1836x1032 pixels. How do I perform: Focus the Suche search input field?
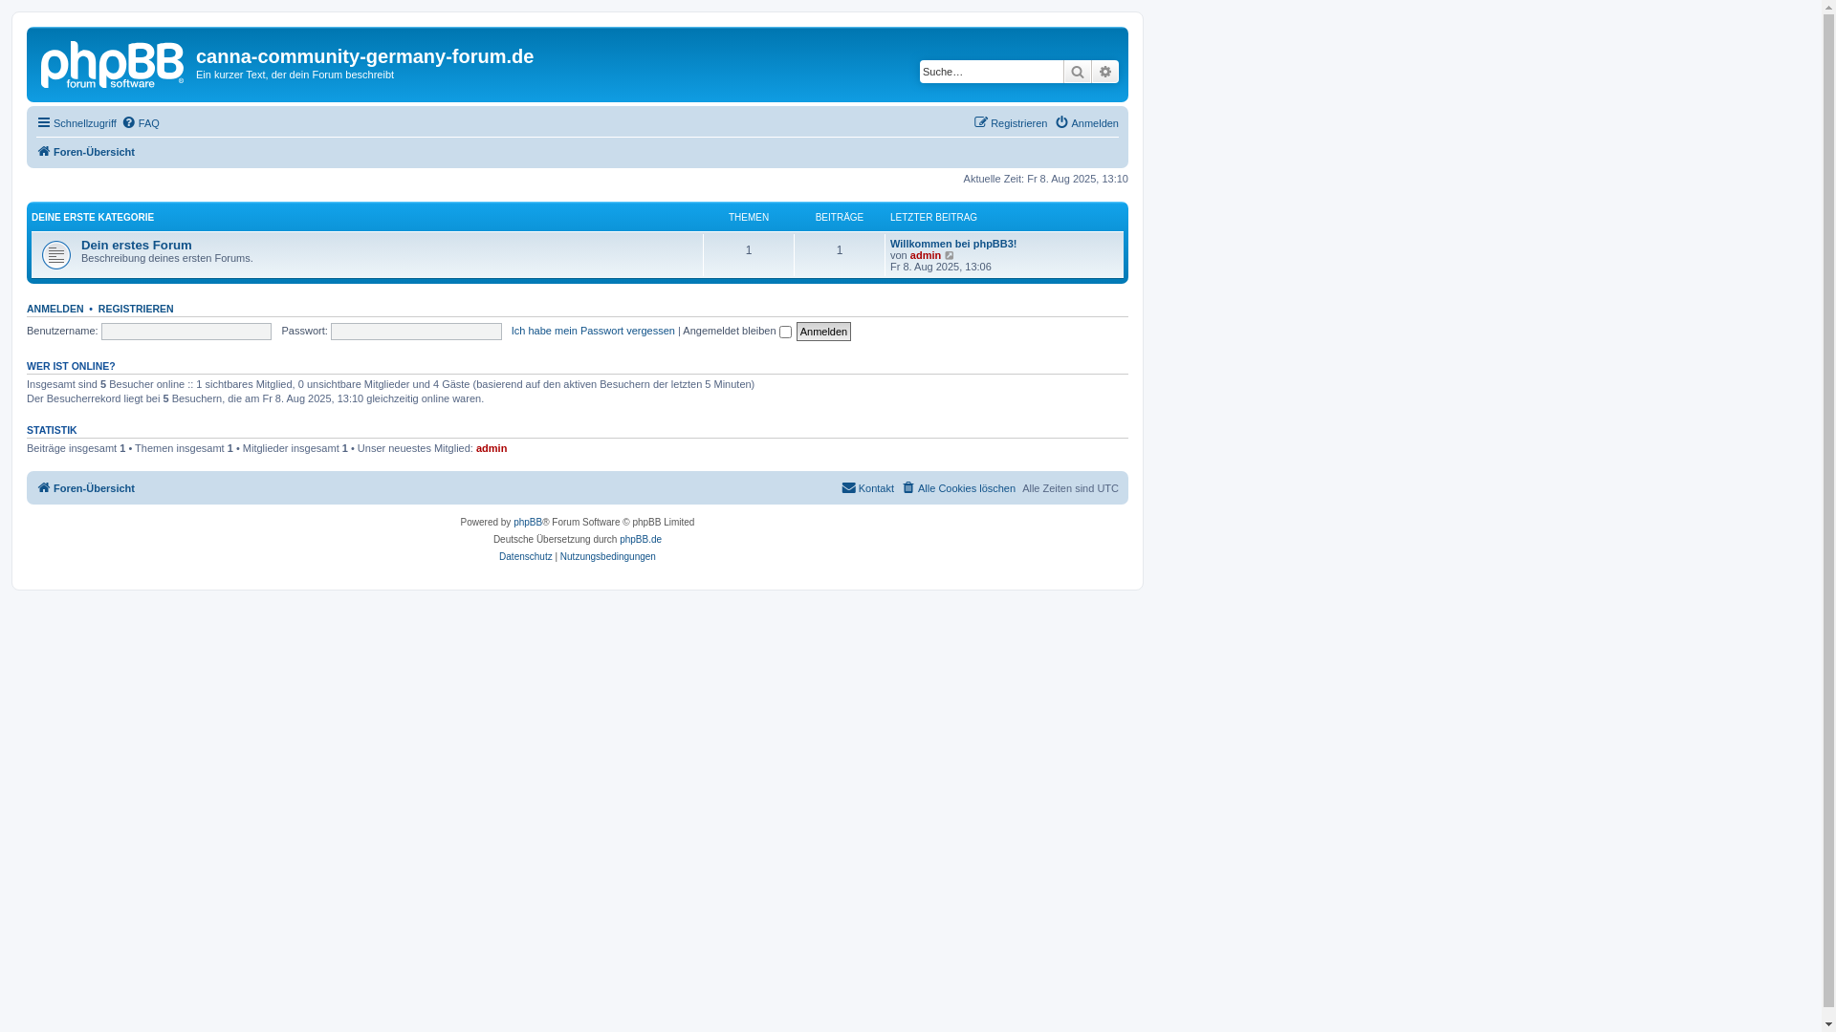pos(991,72)
